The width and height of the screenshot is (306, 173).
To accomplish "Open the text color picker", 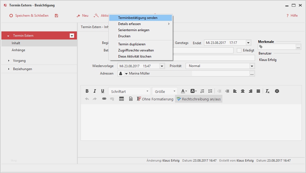I will click(x=184, y=91).
